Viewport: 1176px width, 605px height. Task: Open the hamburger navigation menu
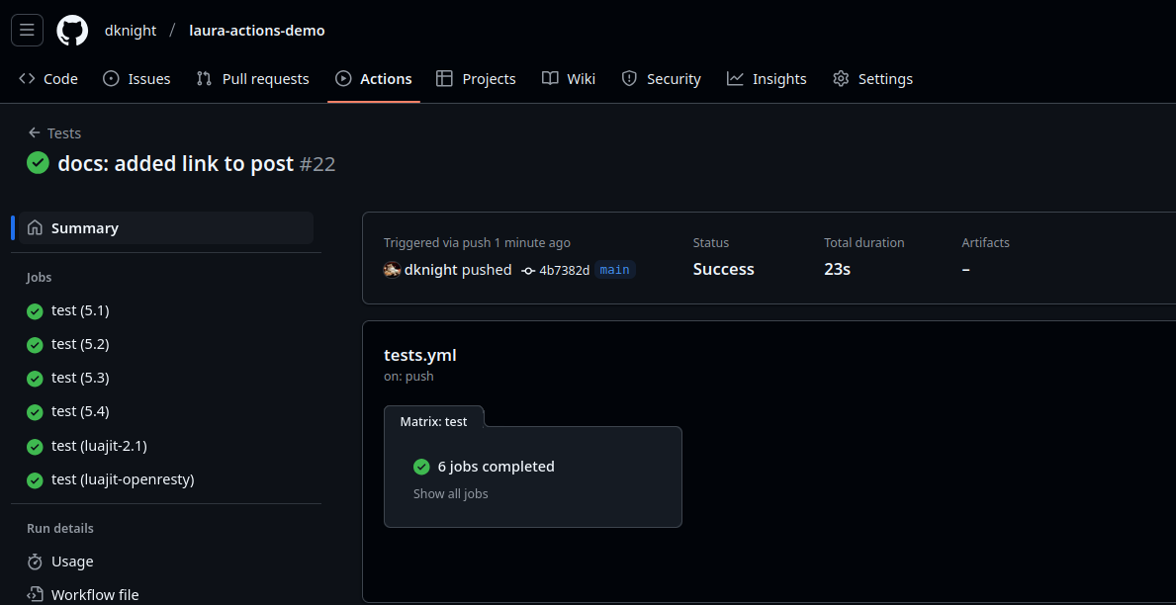[x=27, y=30]
